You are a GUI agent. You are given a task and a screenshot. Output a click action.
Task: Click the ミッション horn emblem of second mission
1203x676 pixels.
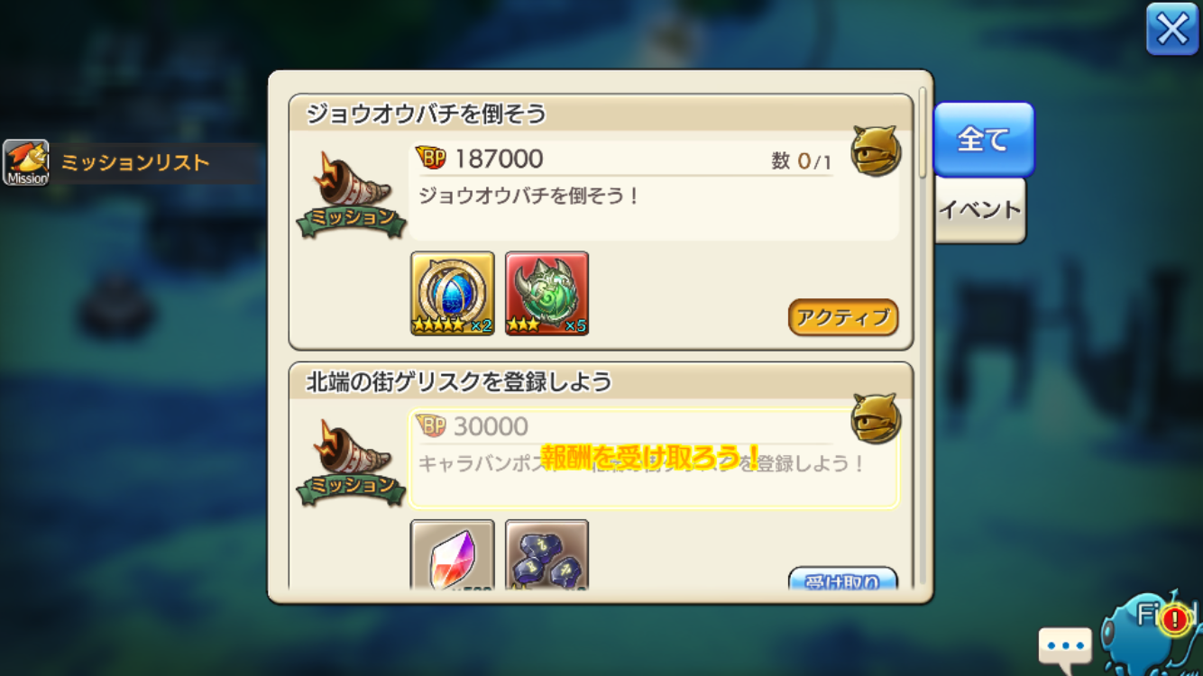352,463
